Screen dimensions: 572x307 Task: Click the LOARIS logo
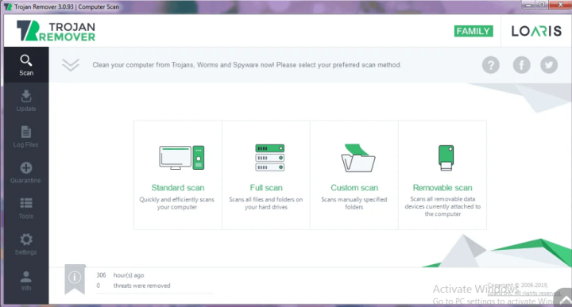tap(536, 31)
